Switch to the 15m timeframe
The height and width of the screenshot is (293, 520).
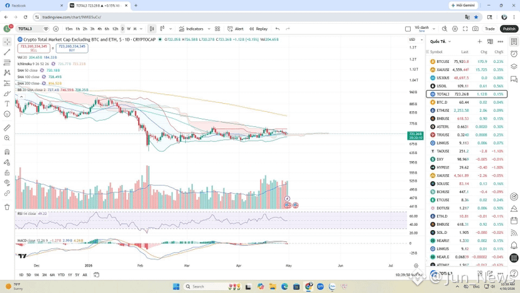pyautogui.click(x=68, y=29)
